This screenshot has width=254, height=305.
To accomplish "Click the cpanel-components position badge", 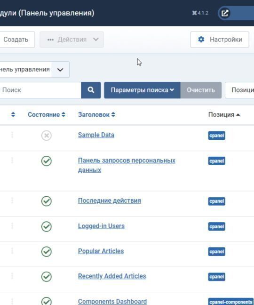I will click(231, 302).
